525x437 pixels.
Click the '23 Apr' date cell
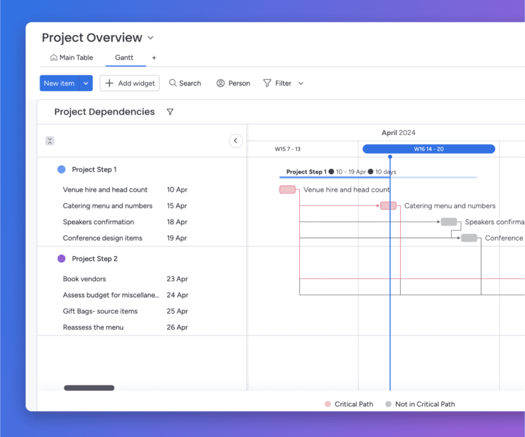(177, 278)
